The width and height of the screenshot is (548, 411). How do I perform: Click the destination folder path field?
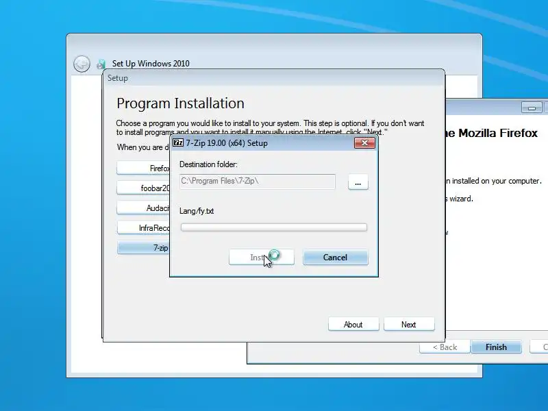(x=258, y=182)
